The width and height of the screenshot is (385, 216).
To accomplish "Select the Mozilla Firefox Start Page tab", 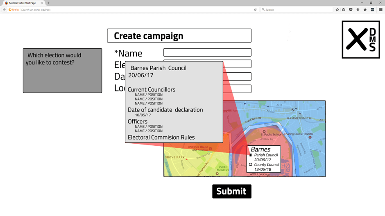I will pyautogui.click(x=23, y=3).
